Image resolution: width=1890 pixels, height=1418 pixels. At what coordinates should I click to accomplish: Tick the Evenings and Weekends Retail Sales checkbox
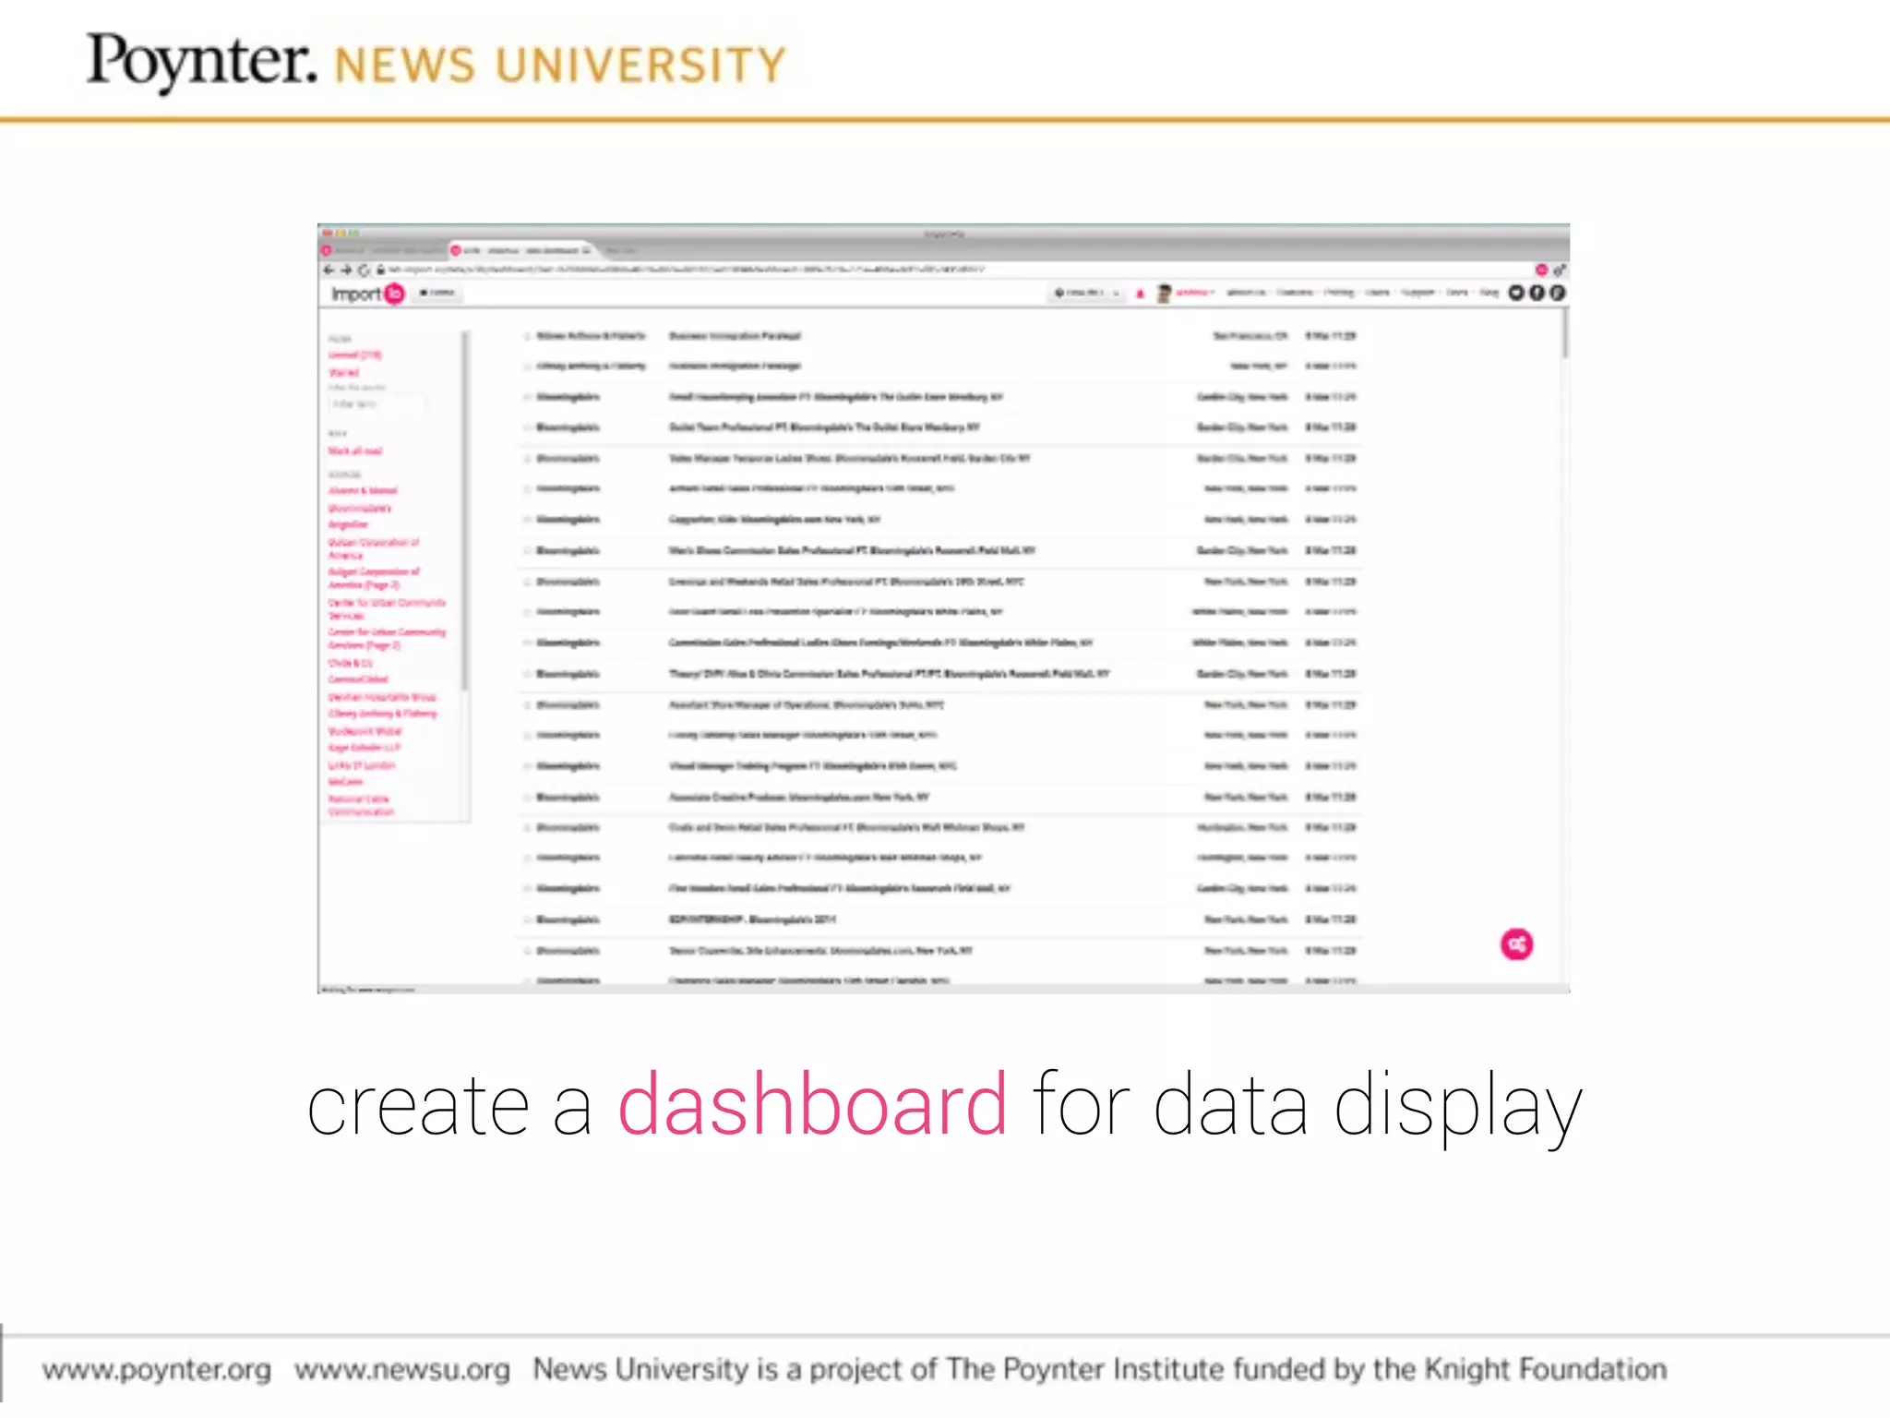pos(527,582)
